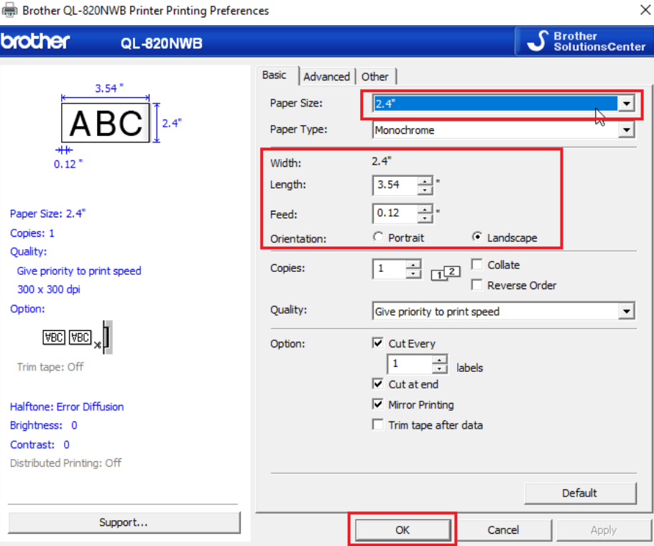The height and width of the screenshot is (546, 654).
Task: Expand the Paper Type dropdown arrow
Action: (x=627, y=130)
